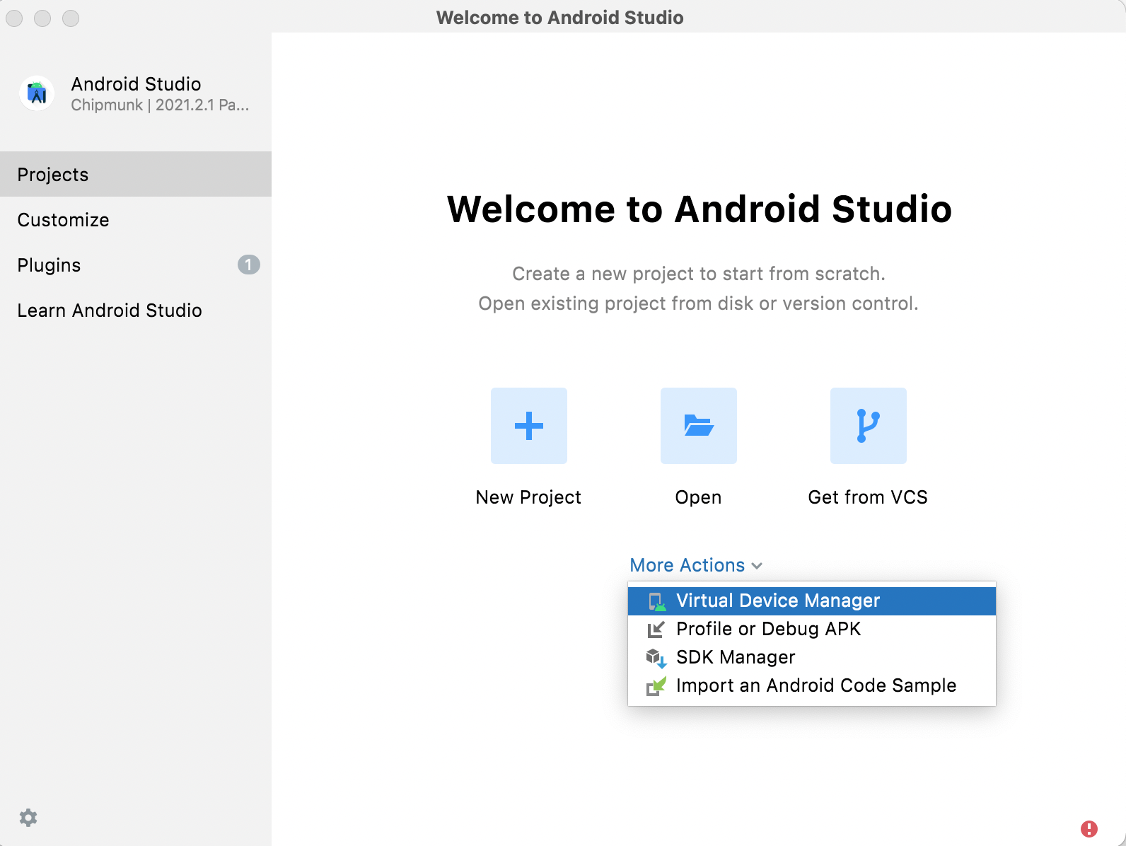Click the Welcome to Android Studio heading
The height and width of the screenshot is (846, 1126).
[700, 209]
